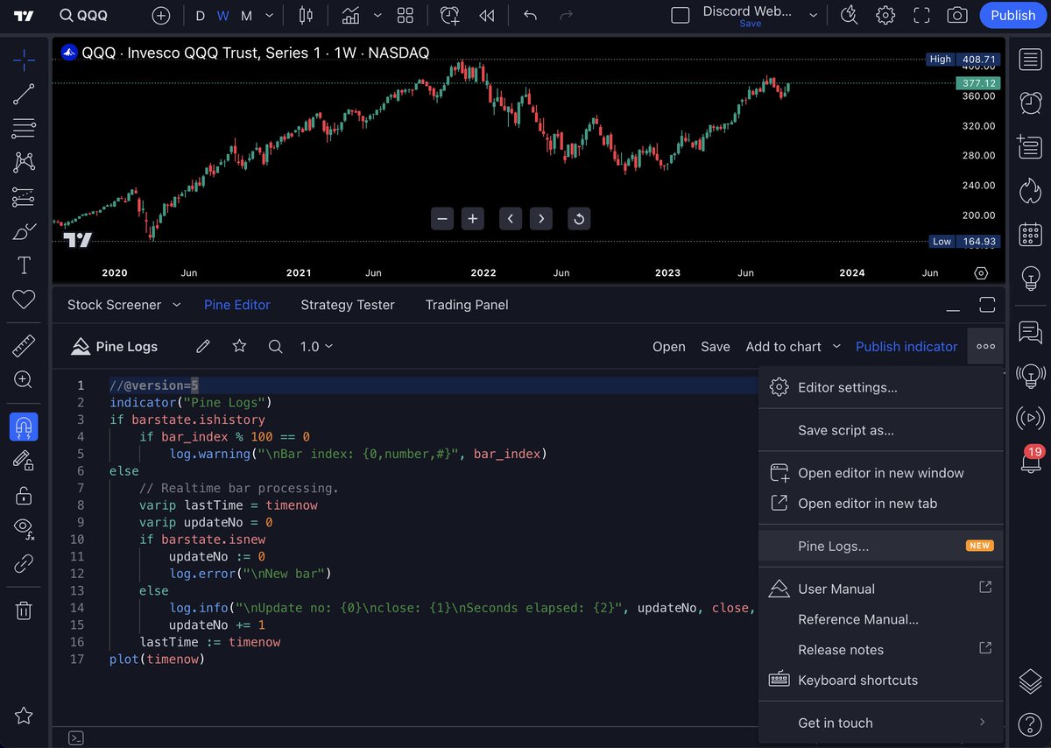Enter fullscreen mode
Image resolution: width=1051 pixels, height=748 pixels.
point(921,15)
